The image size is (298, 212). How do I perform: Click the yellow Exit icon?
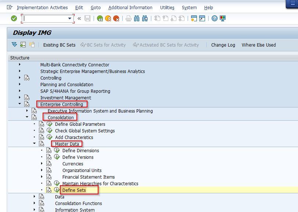click(x=108, y=18)
